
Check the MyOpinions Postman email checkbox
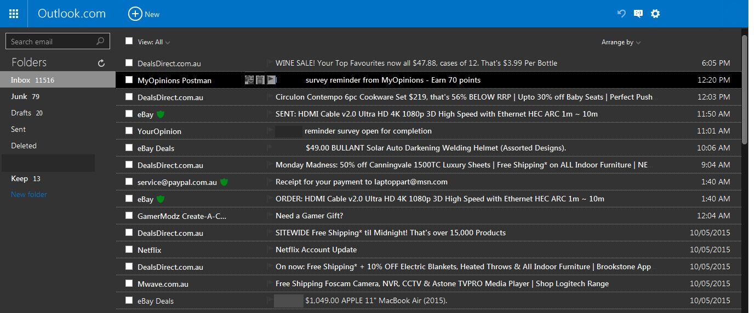(x=129, y=80)
